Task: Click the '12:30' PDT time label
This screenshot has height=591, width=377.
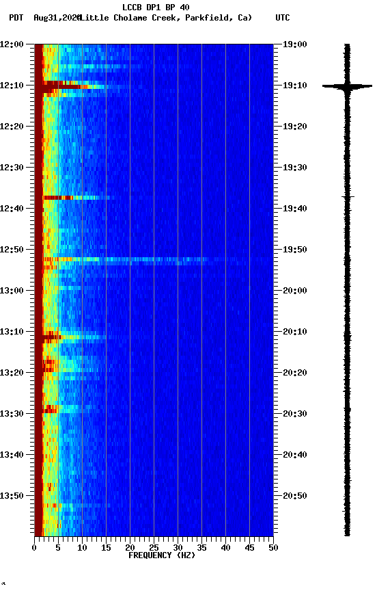Action: click(x=12, y=168)
